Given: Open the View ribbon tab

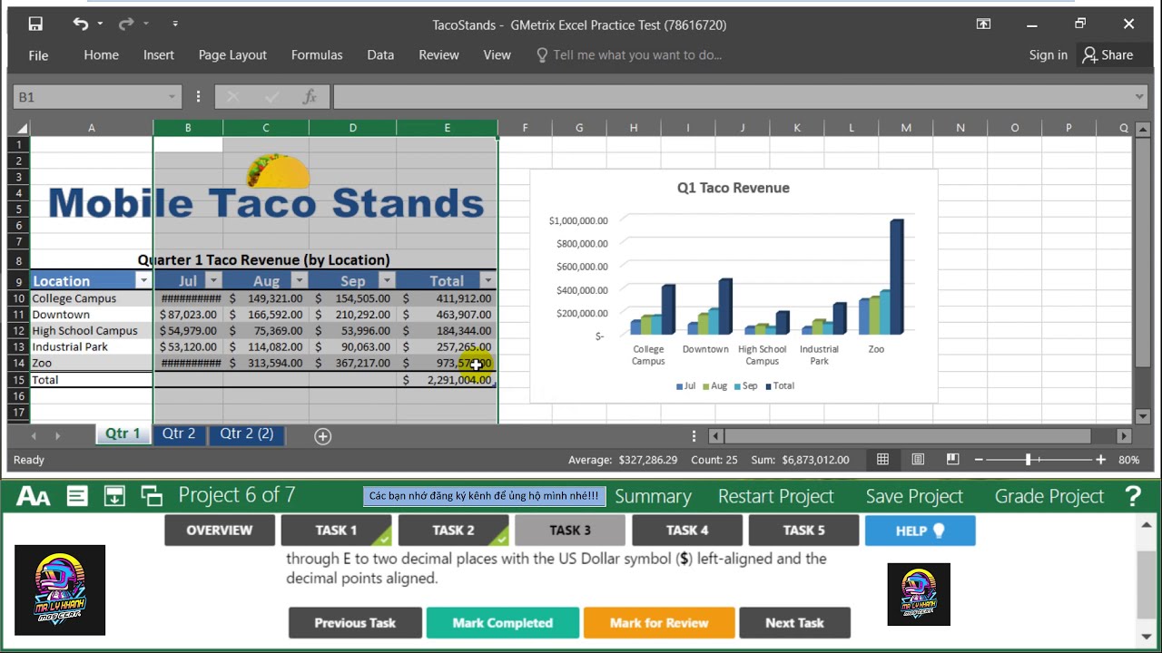Looking at the screenshot, I should click(497, 55).
